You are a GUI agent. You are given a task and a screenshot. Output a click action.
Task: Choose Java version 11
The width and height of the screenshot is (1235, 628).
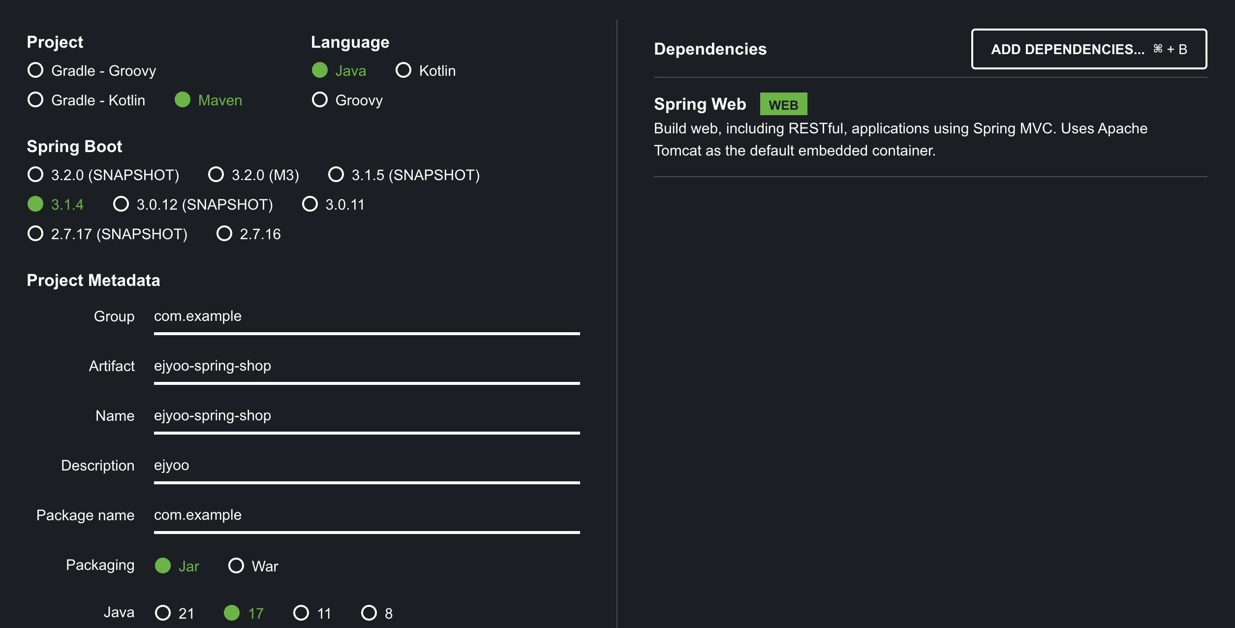coord(301,613)
